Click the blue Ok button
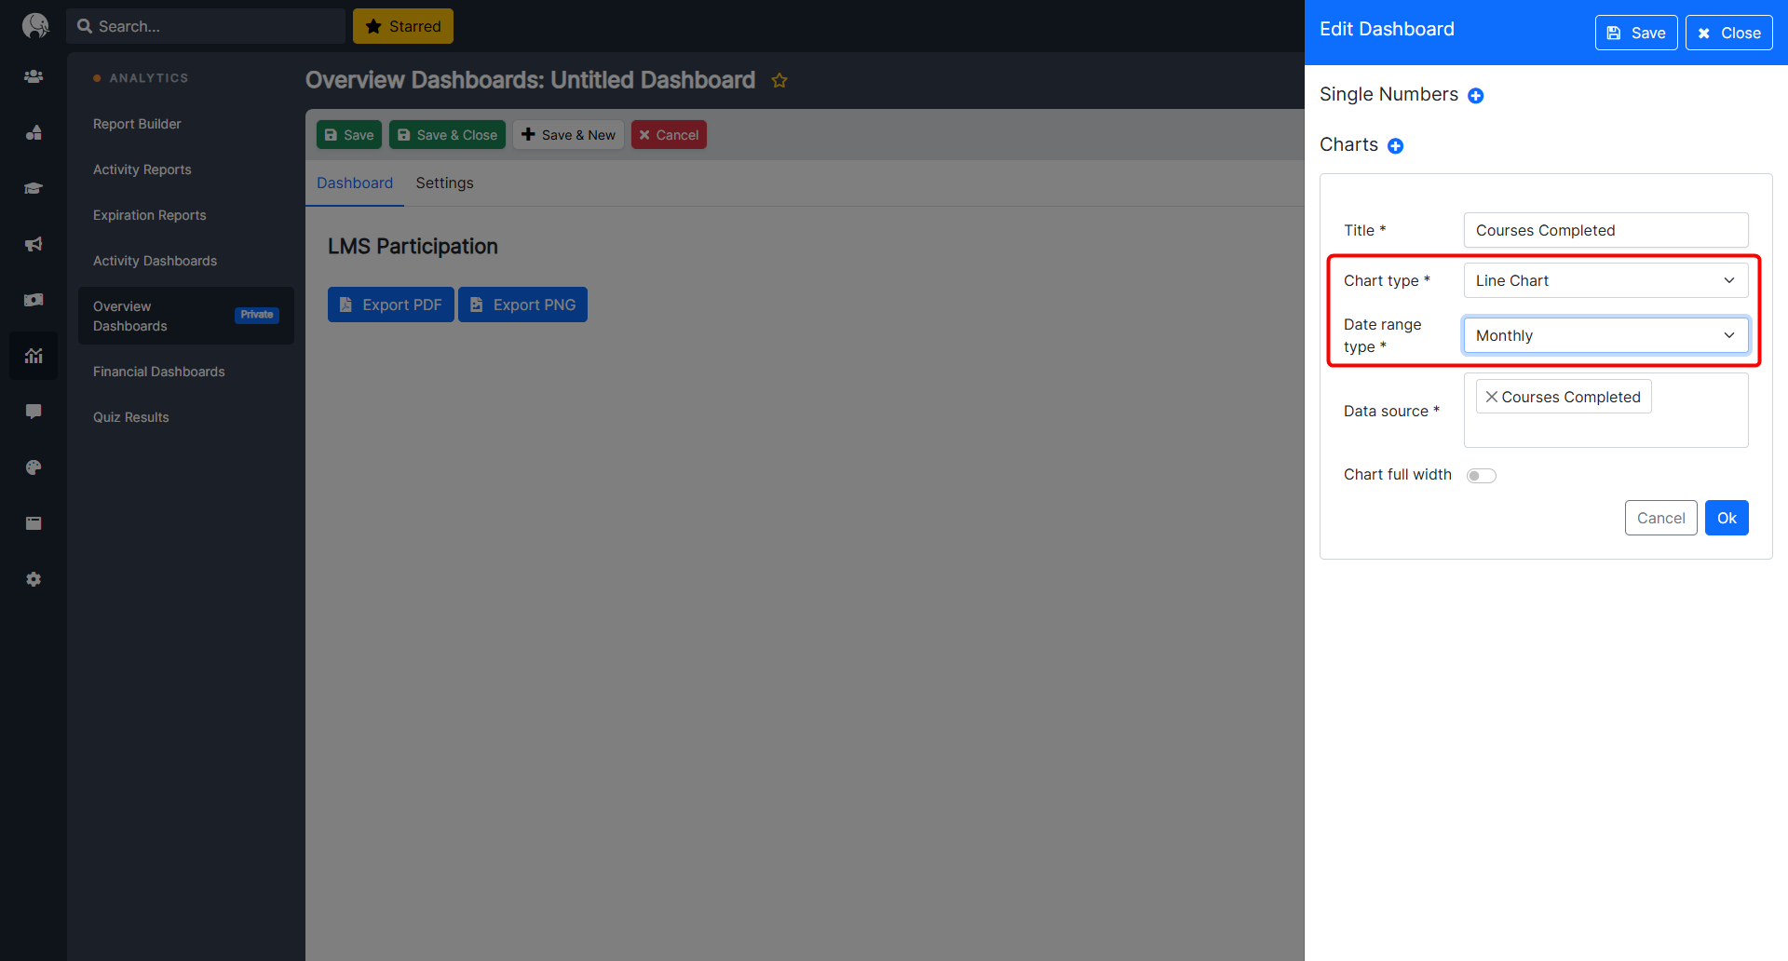This screenshot has height=961, width=1788. pos(1726,518)
